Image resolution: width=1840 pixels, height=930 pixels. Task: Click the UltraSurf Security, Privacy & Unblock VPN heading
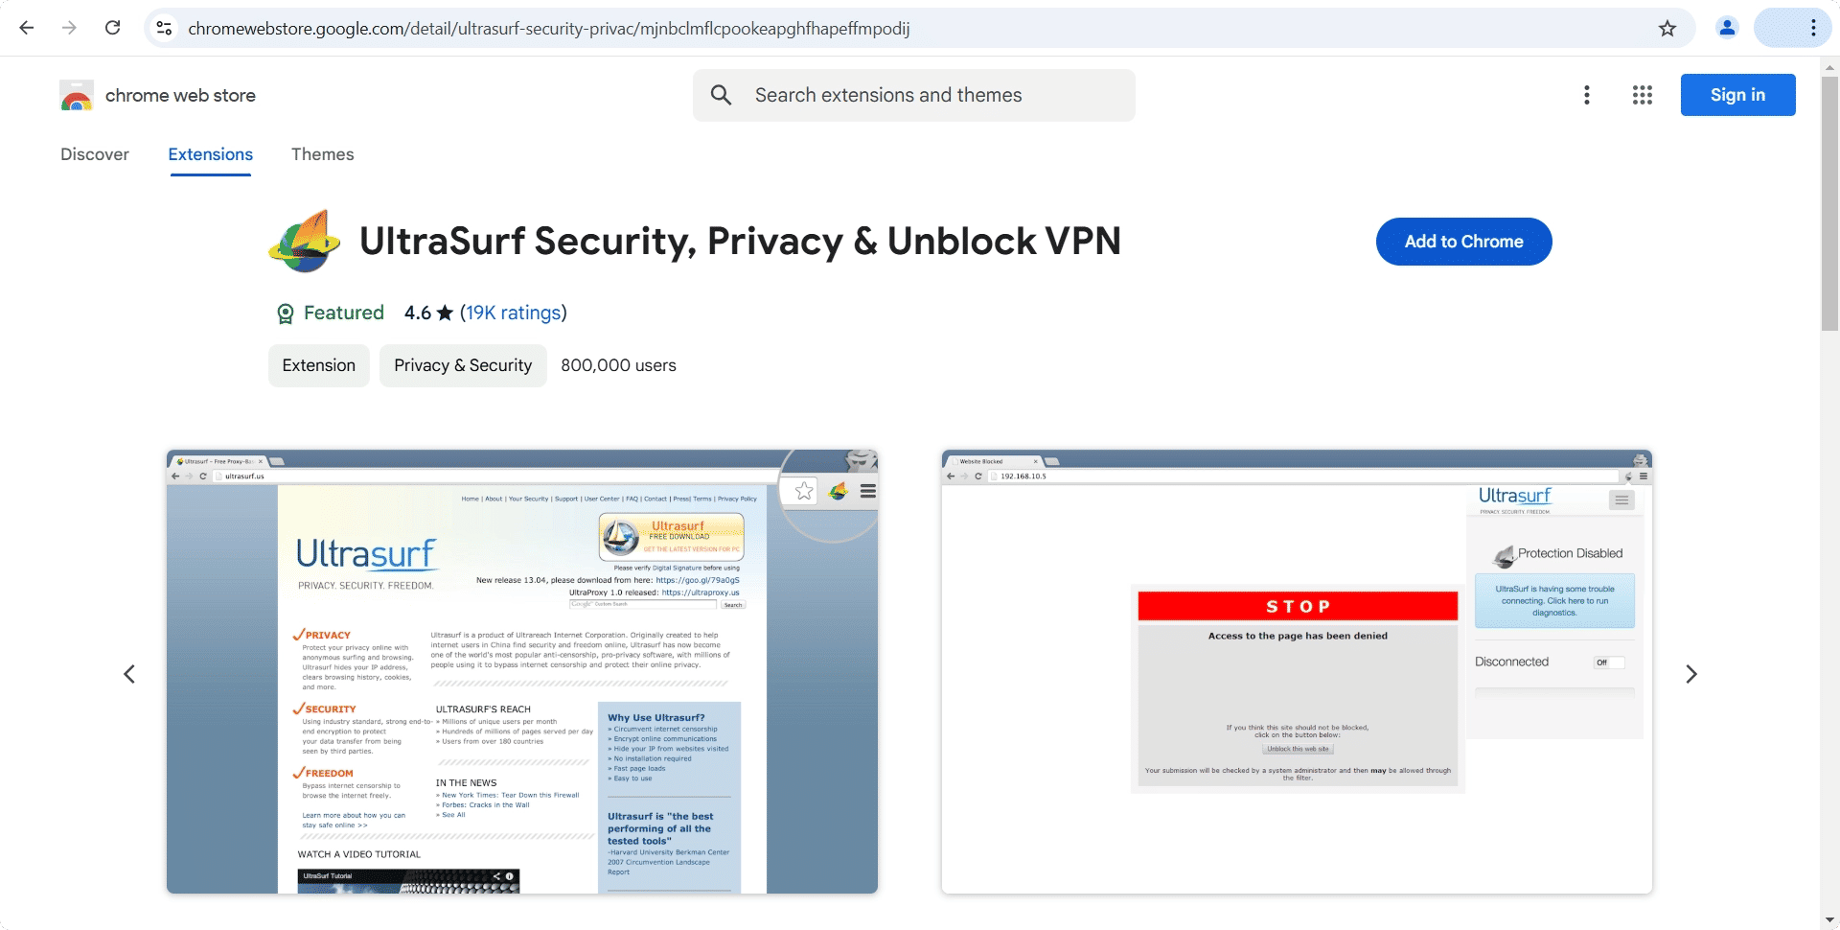(x=740, y=242)
